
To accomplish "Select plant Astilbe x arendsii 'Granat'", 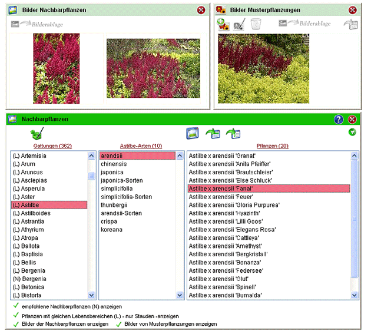I will [x=269, y=156].
